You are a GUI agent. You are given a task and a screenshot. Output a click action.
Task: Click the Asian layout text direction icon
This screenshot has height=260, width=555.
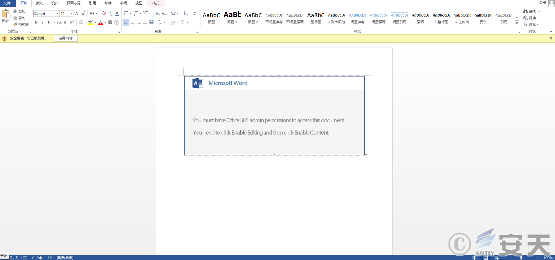point(173,13)
